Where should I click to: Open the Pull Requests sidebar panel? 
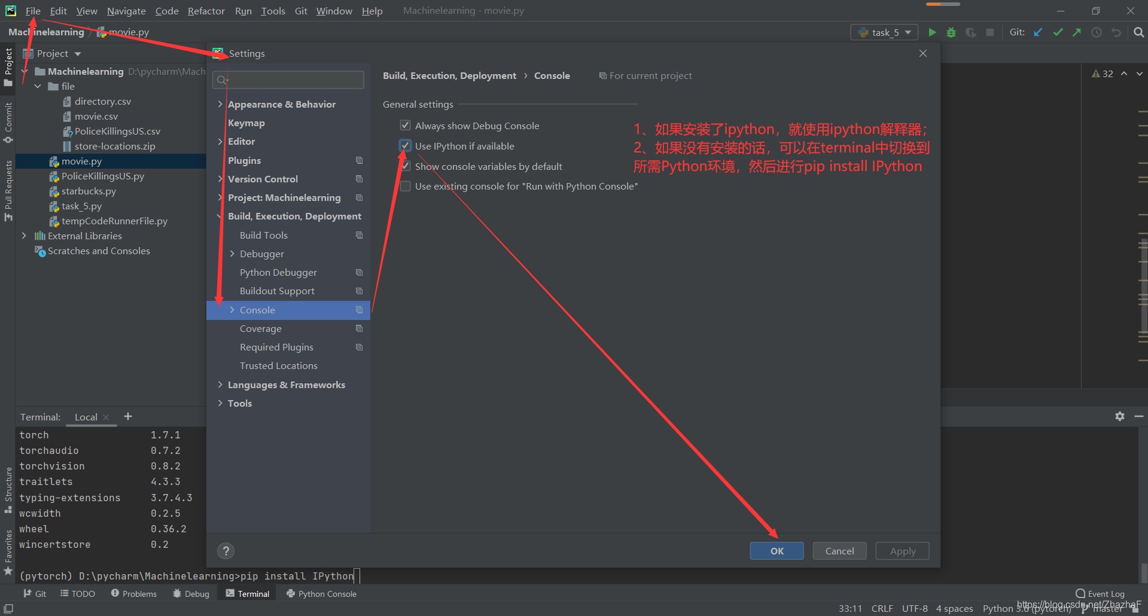click(x=8, y=190)
